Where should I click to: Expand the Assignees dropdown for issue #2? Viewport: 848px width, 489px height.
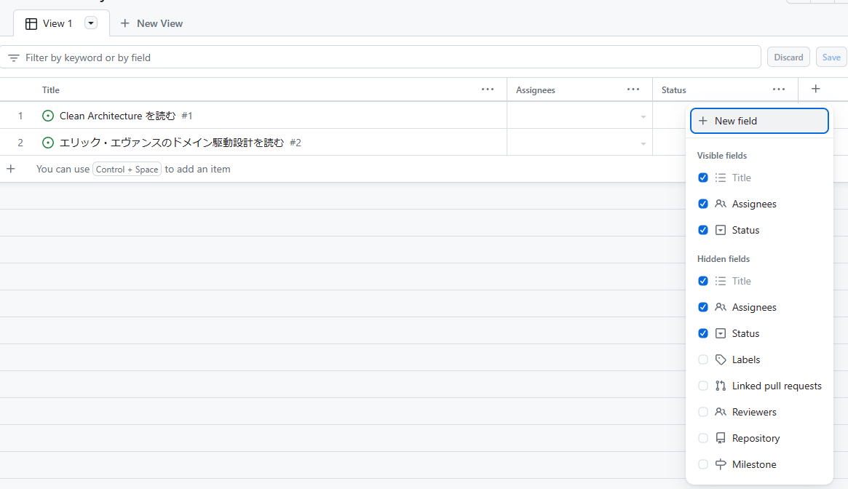(643, 143)
